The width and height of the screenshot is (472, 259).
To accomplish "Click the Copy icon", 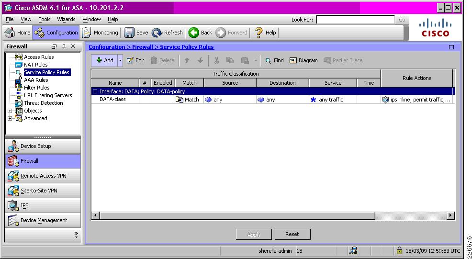I will pyautogui.click(x=230, y=60).
